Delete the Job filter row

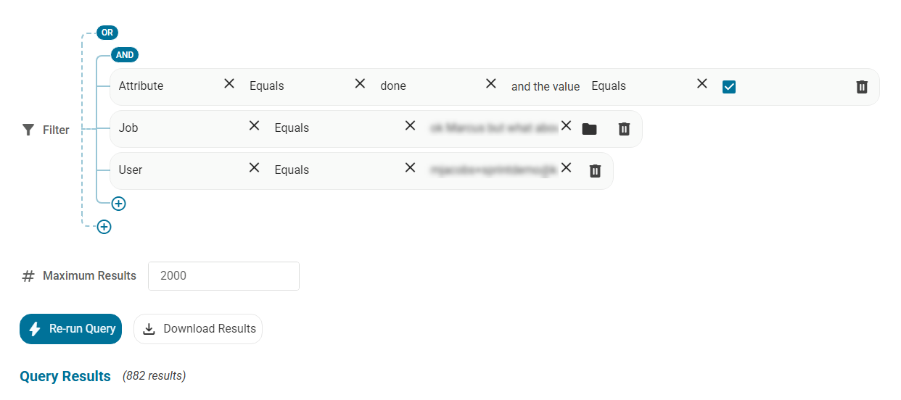624,129
